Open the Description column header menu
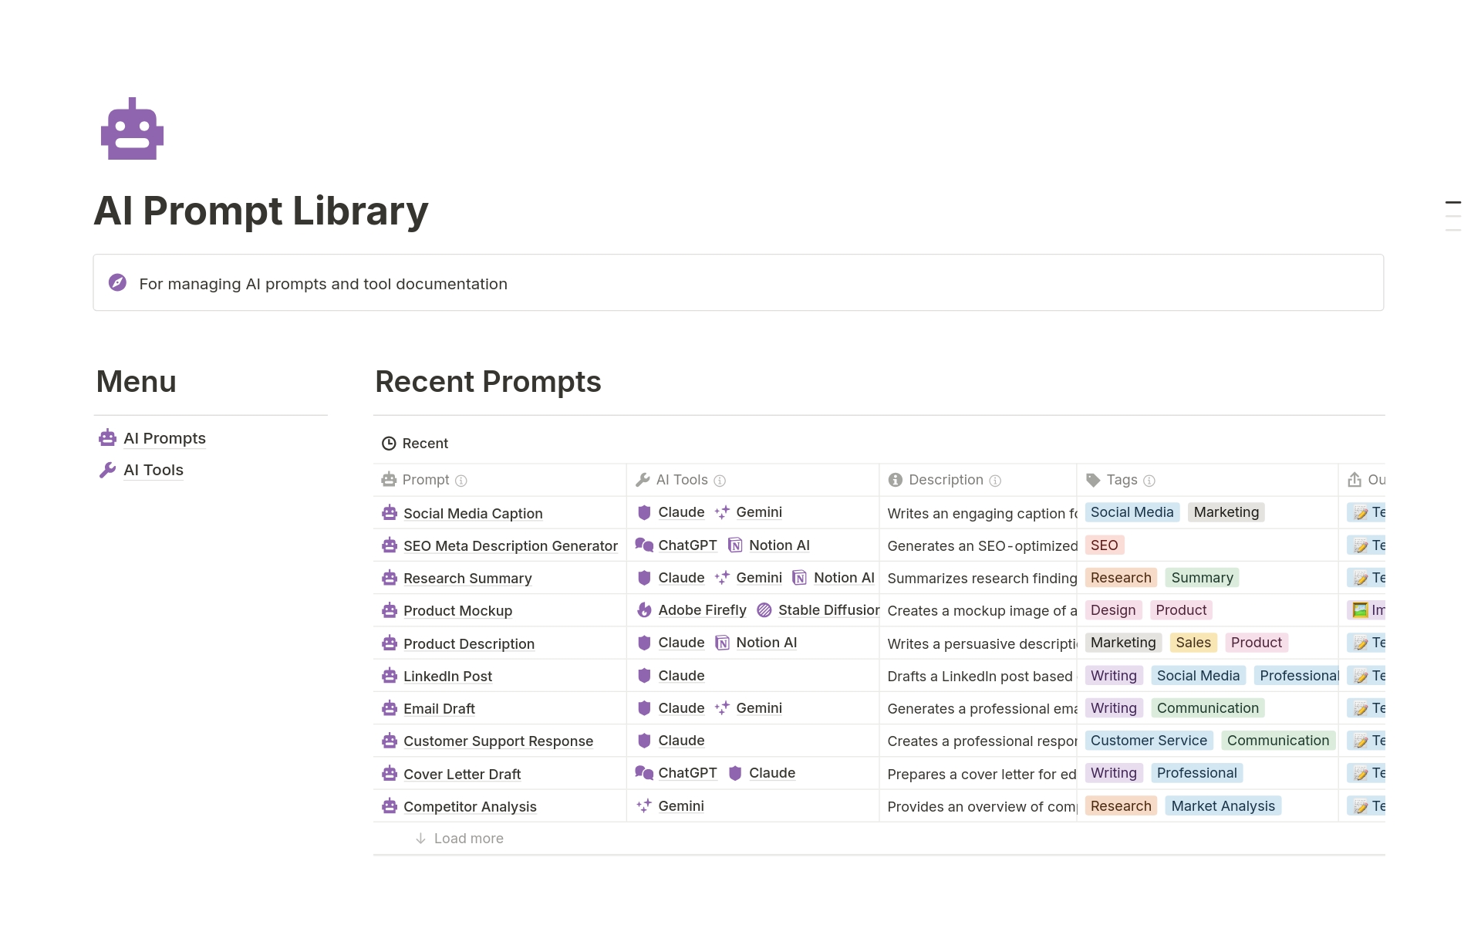Viewport: 1481px width, 925px height. pyautogui.click(x=946, y=480)
